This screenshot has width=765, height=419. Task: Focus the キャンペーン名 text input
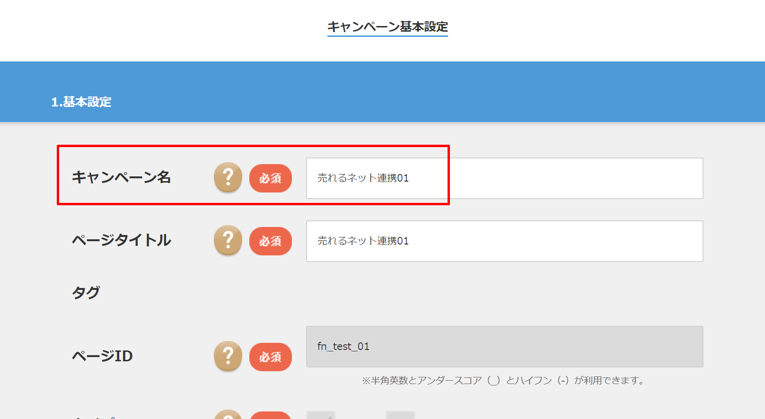point(504,178)
